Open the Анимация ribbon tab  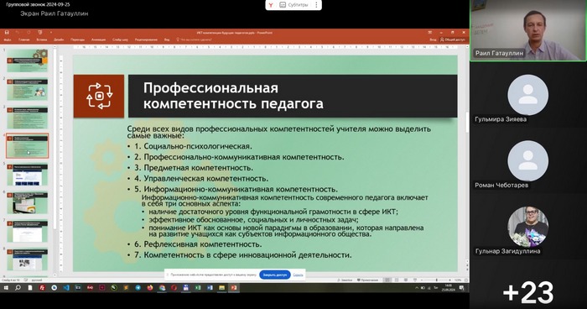tap(98, 39)
